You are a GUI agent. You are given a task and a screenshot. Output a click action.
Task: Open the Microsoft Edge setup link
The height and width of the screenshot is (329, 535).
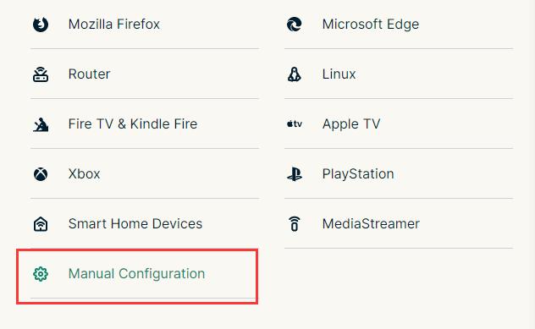[x=371, y=25]
